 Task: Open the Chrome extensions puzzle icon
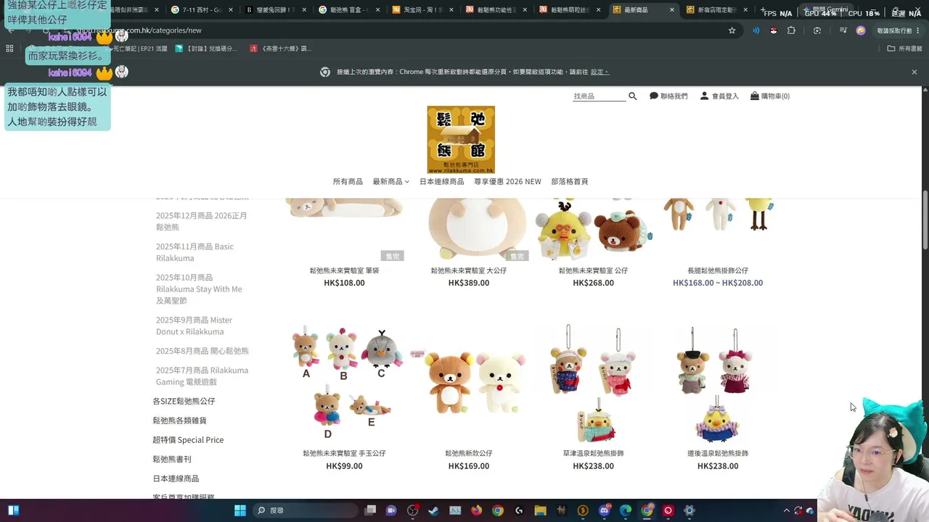[x=791, y=30]
